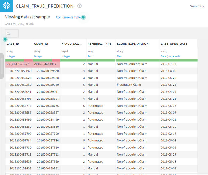The width and height of the screenshot is (208, 175).
Task: Click the CASE_OPEN_DATE column header
Action: pos(174,44)
